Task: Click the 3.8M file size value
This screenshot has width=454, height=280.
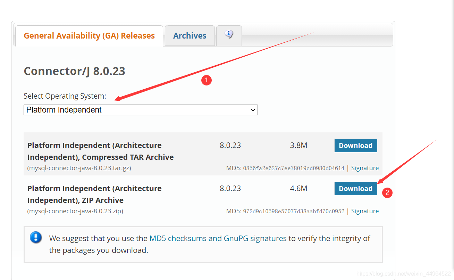Action: click(299, 146)
